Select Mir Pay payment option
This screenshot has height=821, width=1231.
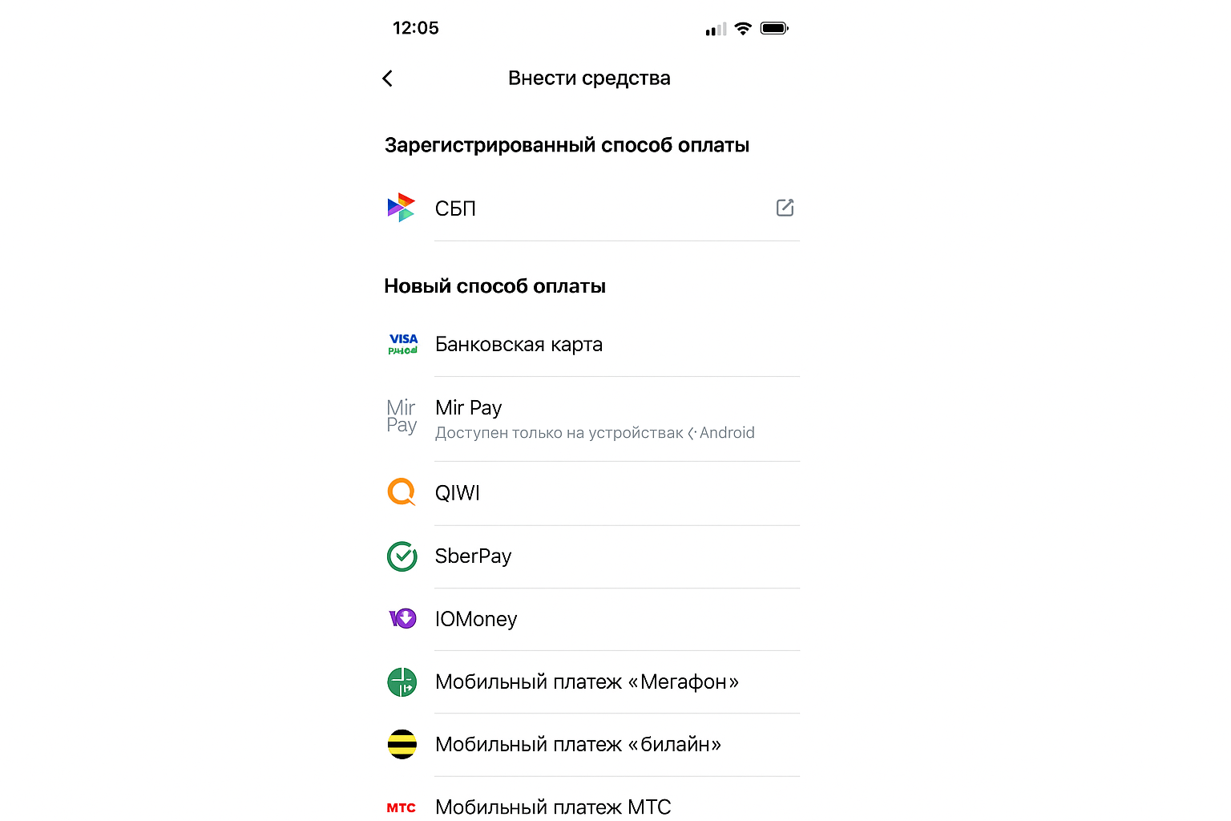pyautogui.click(x=469, y=408)
